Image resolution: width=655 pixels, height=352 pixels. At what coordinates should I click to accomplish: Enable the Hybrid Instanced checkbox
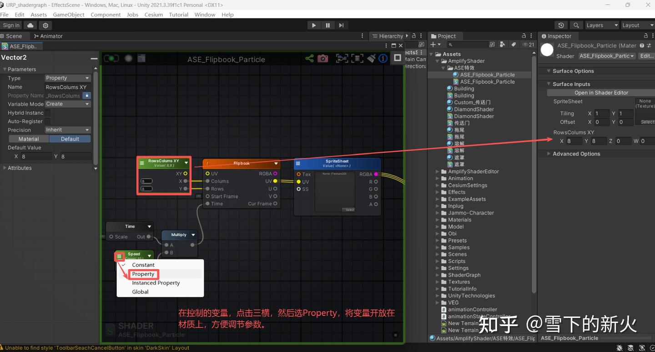coord(47,113)
